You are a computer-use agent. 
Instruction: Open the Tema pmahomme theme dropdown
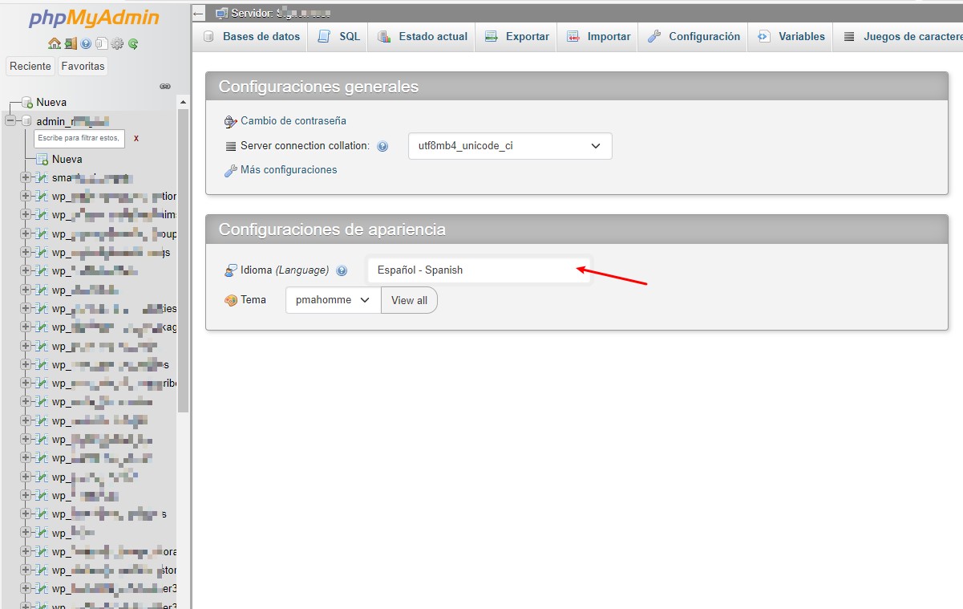(333, 300)
